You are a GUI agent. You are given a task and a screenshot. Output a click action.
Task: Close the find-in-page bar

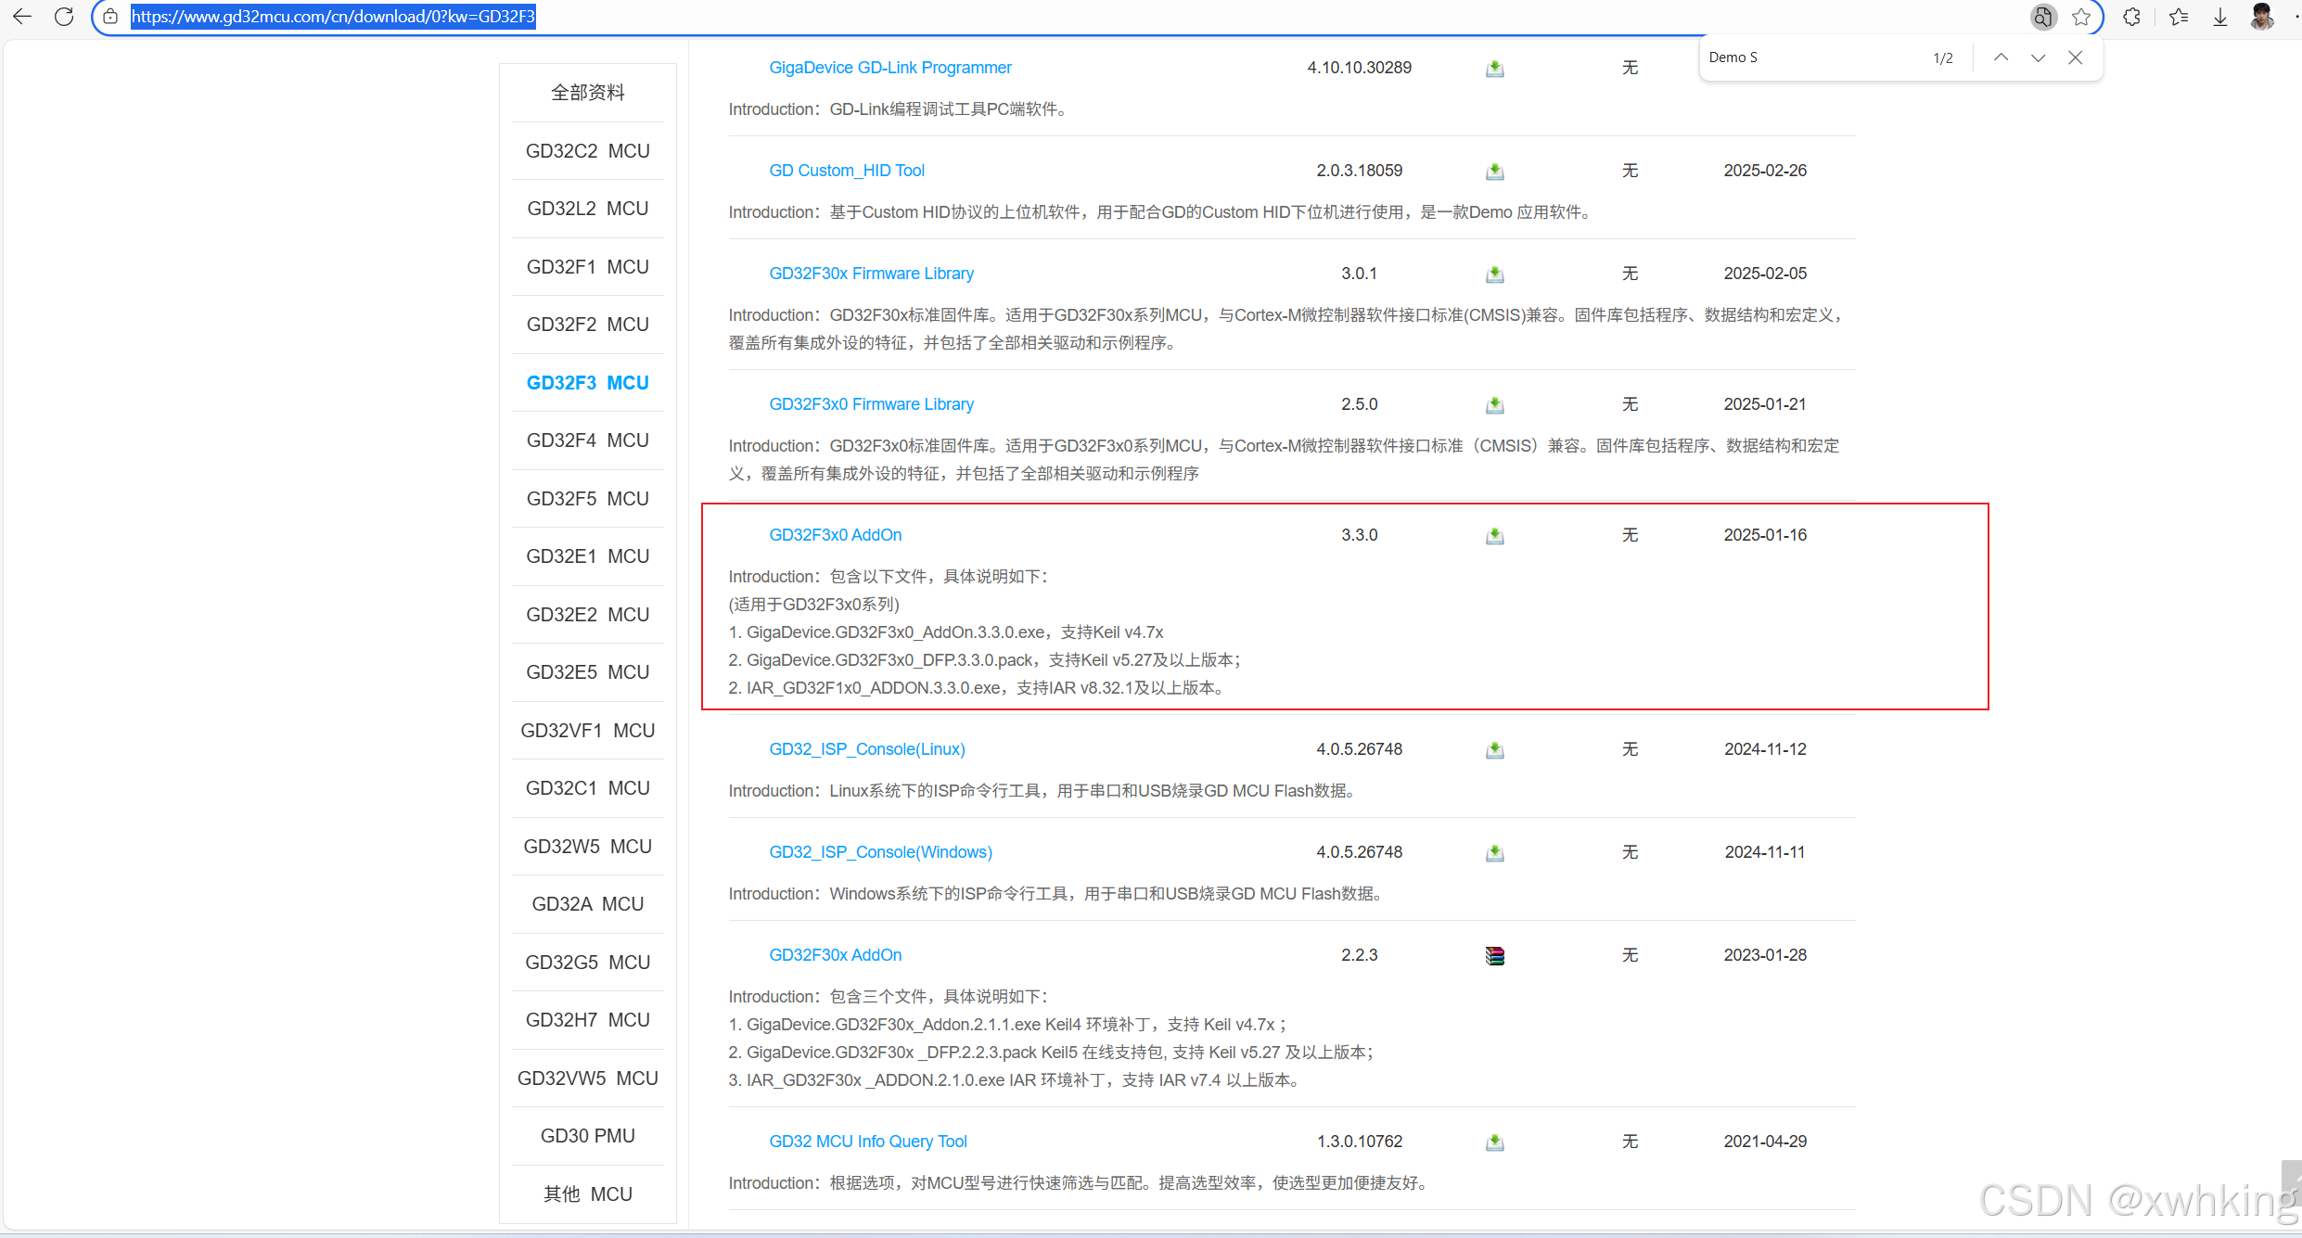(2076, 57)
